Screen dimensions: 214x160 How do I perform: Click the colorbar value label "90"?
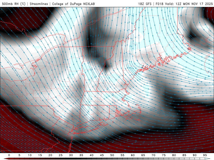click(195, 155)
